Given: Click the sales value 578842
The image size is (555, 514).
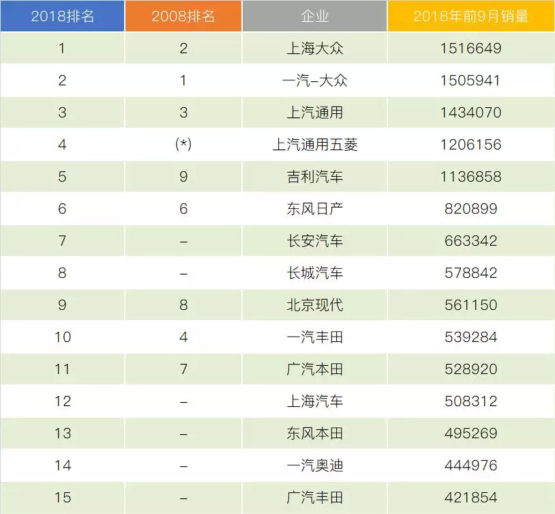Looking at the screenshot, I should click(x=471, y=273).
